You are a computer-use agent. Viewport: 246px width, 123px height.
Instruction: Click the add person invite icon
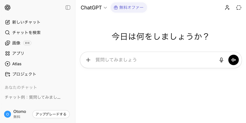coord(227,8)
